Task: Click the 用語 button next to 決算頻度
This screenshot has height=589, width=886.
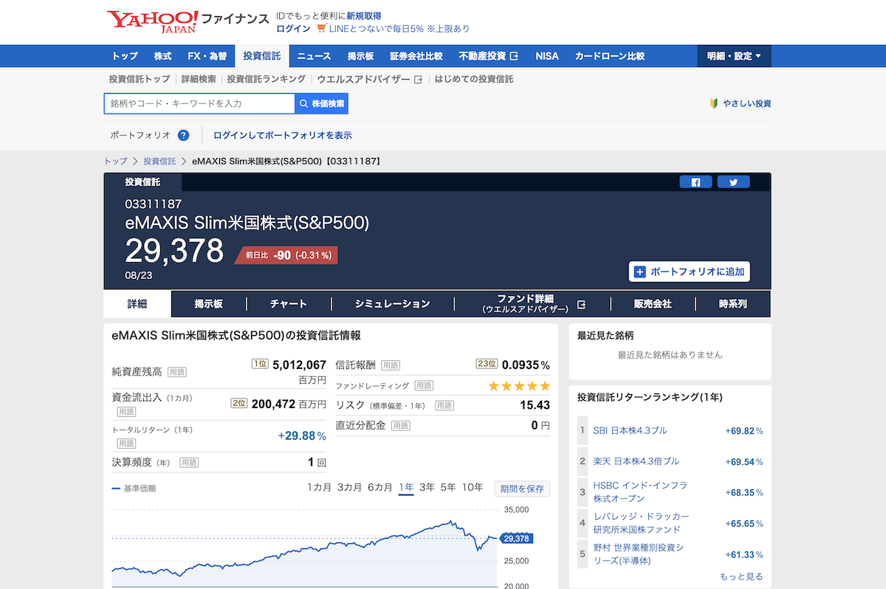Action: [x=189, y=462]
